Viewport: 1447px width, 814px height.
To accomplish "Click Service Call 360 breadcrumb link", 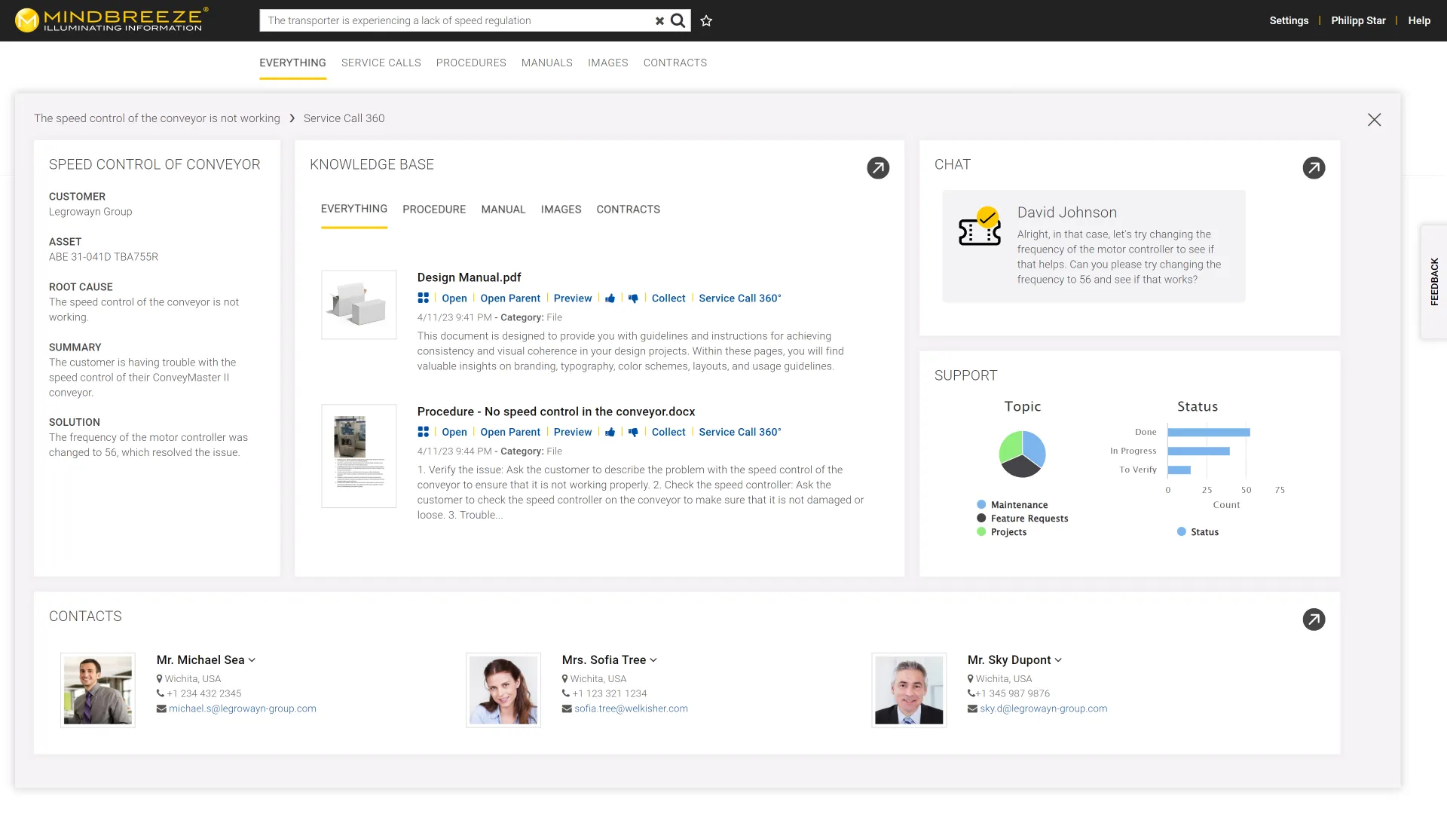I will 344,118.
